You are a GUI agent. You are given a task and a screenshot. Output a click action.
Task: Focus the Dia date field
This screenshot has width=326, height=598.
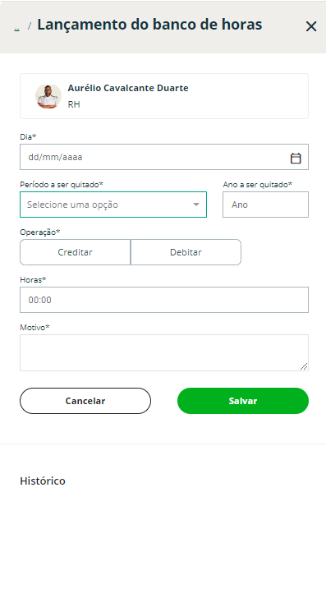[x=164, y=157]
